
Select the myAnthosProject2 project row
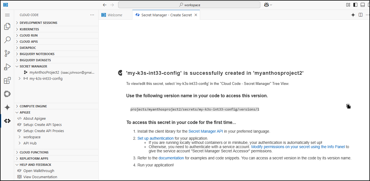[x=56, y=72]
